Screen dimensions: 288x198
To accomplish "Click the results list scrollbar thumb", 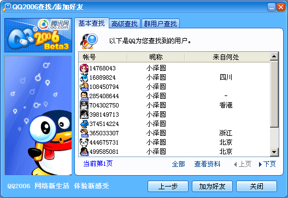I will [274, 94].
